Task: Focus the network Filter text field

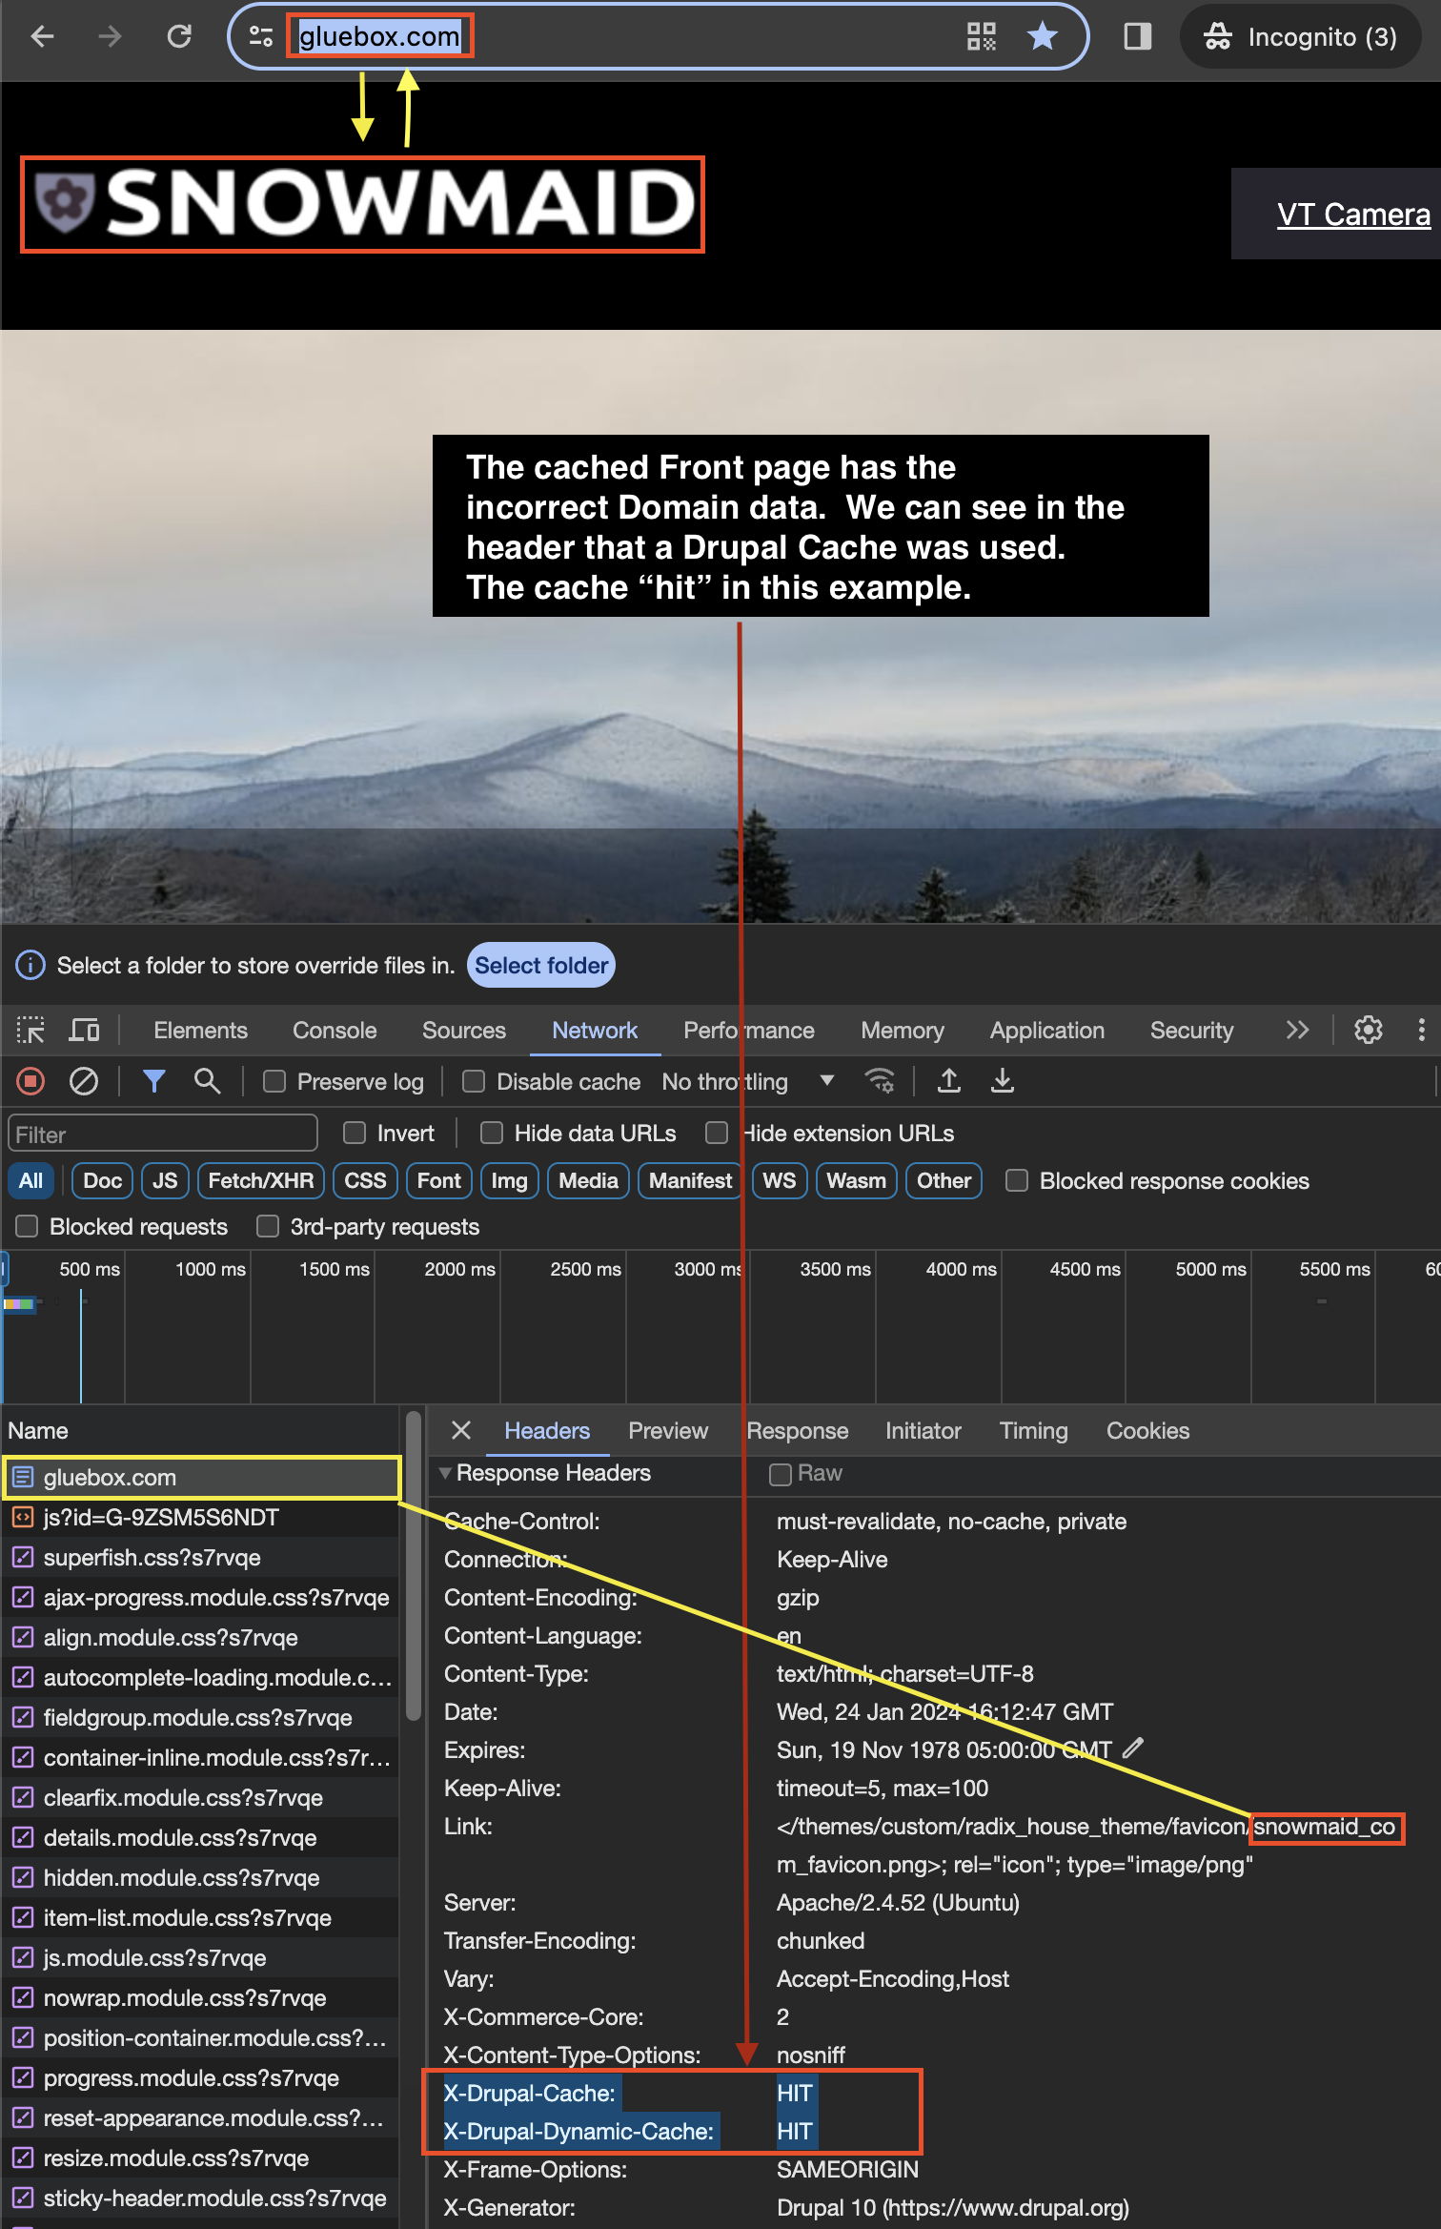Action: coord(163,1134)
